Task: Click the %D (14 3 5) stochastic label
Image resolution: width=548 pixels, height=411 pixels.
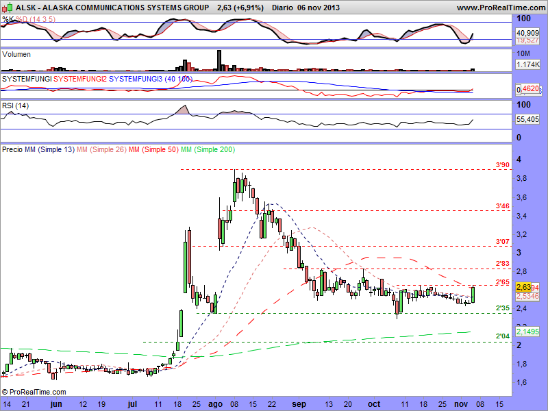Action: 36,19
